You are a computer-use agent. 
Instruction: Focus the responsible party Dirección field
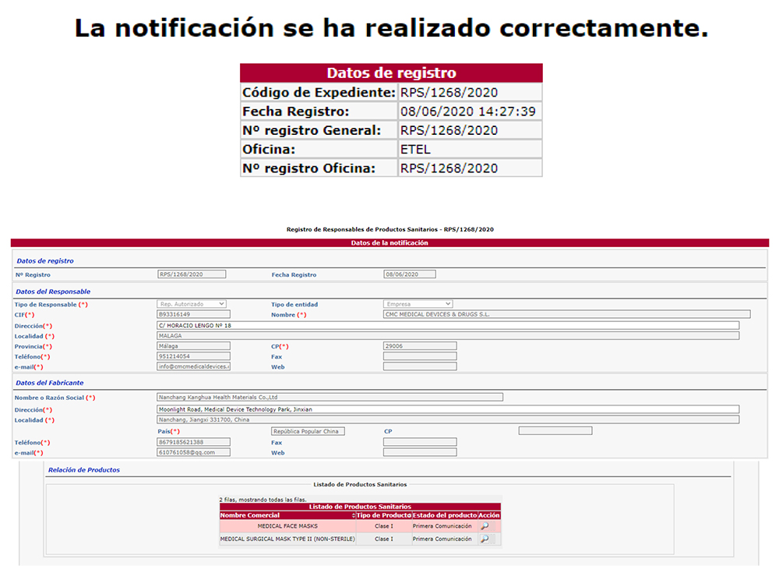pos(448,325)
